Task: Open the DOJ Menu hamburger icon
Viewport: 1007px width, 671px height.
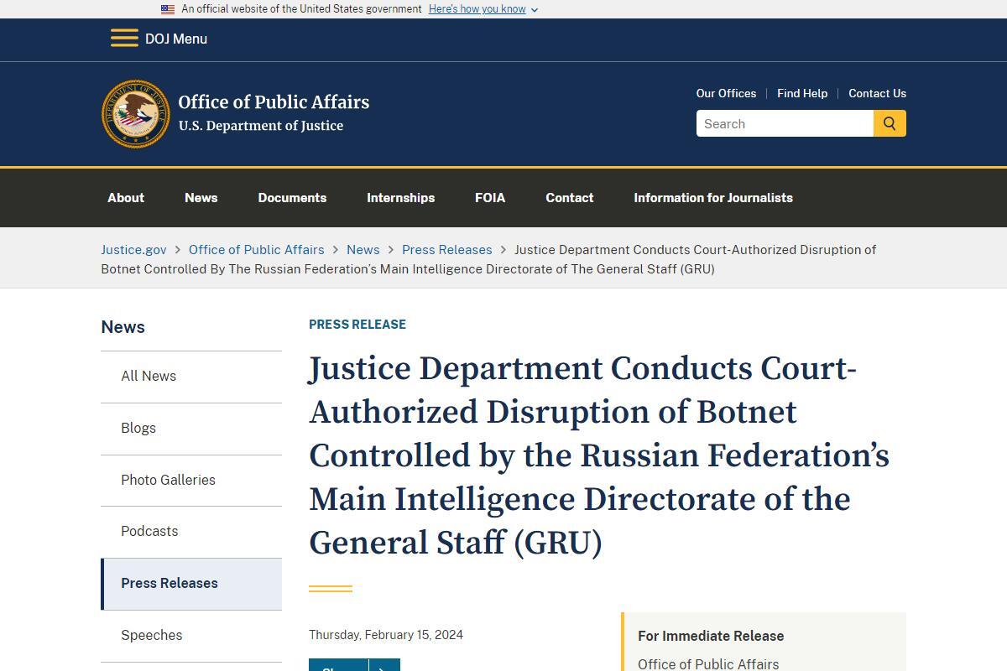Action: click(124, 39)
